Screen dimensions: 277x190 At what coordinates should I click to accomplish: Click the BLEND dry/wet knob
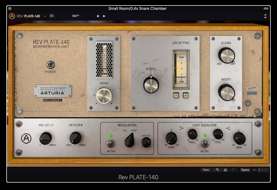[x=226, y=55]
